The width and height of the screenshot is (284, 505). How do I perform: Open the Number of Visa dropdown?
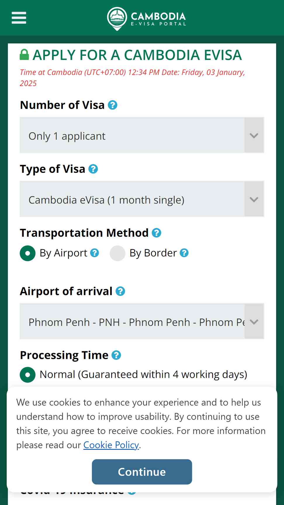coord(142,135)
